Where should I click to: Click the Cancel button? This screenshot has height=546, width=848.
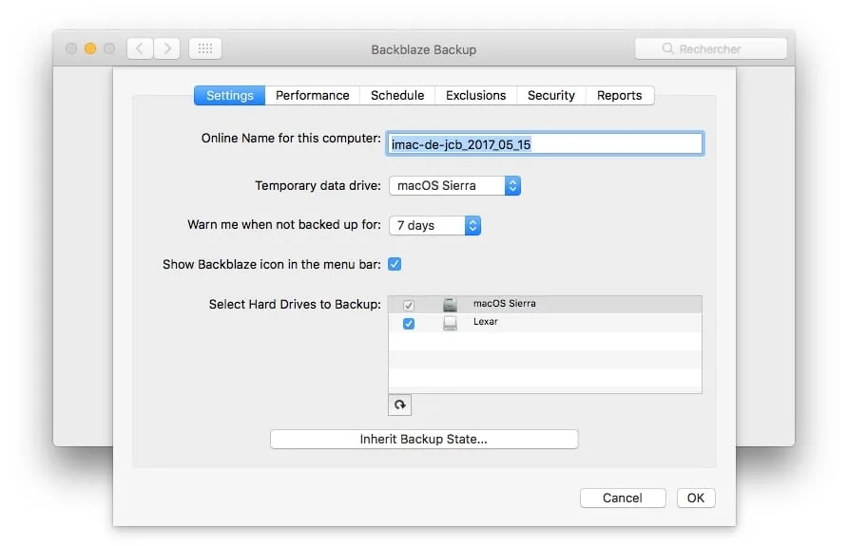pos(623,498)
